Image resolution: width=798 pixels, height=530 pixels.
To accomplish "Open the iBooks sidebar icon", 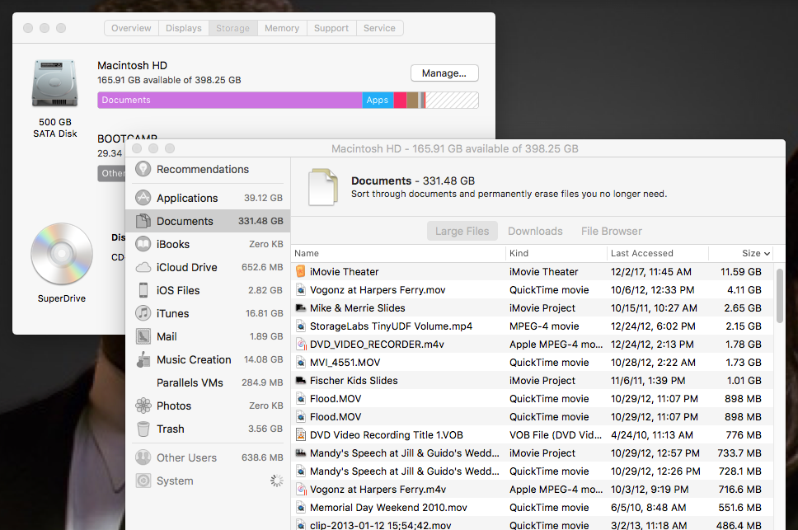I will [143, 244].
